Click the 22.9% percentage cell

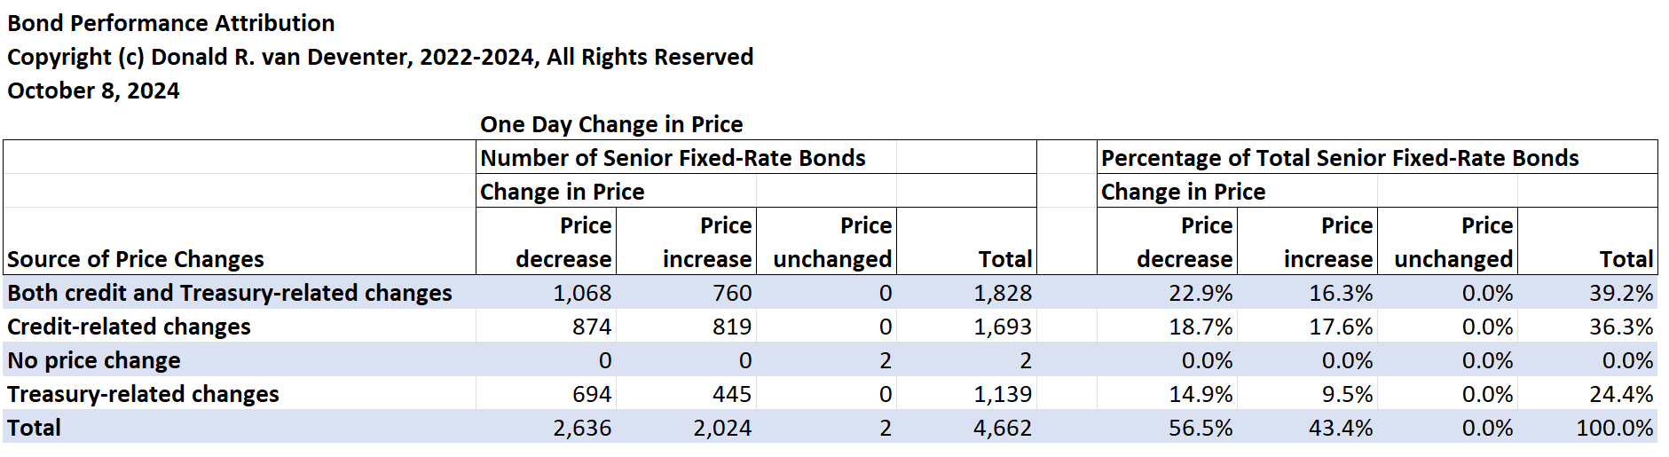tap(1201, 293)
